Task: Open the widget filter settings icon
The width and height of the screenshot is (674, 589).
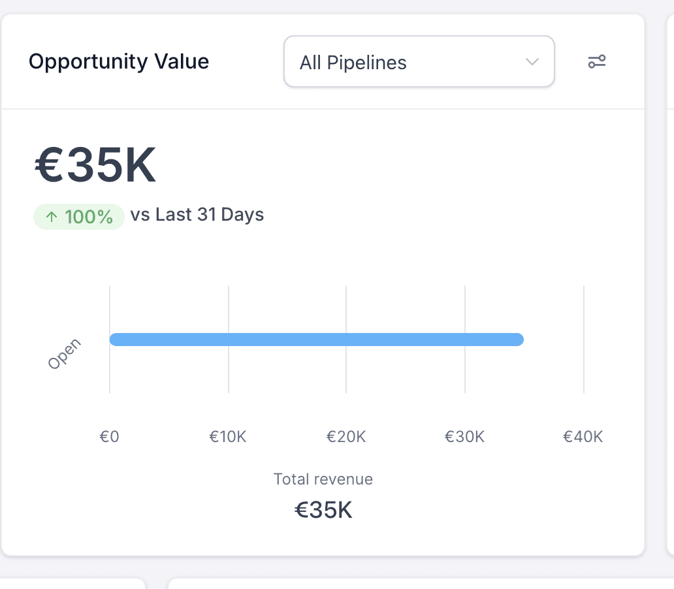Action: tap(597, 62)
